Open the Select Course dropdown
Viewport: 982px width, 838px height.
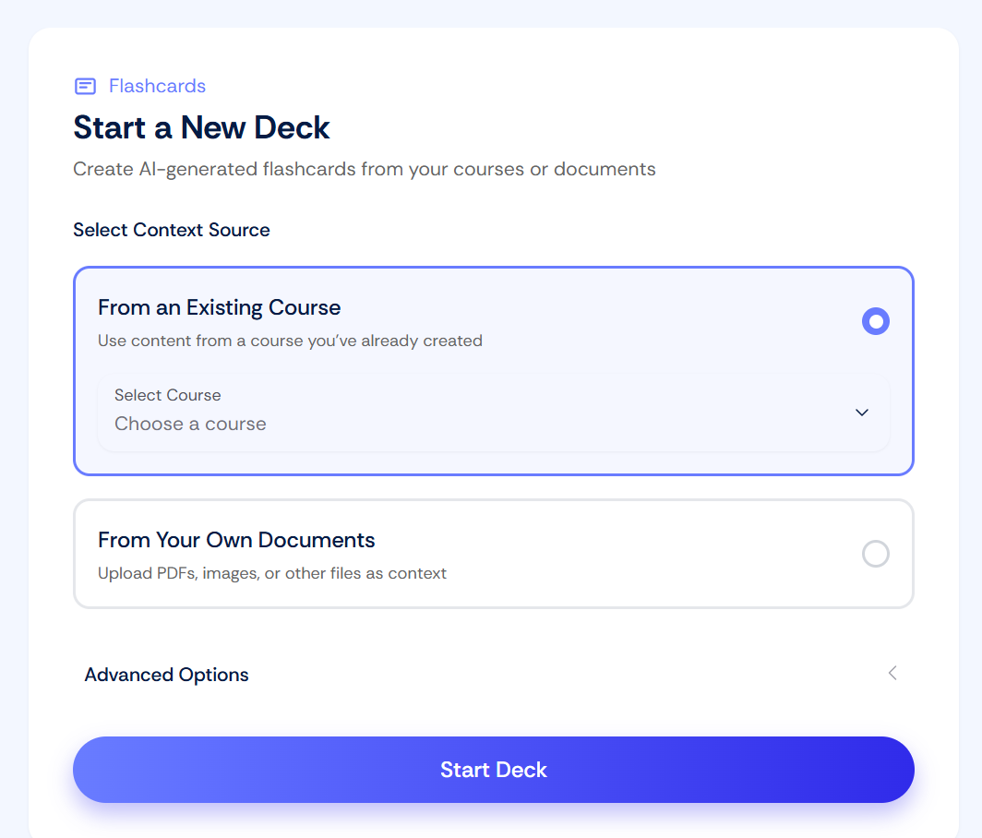493,413
